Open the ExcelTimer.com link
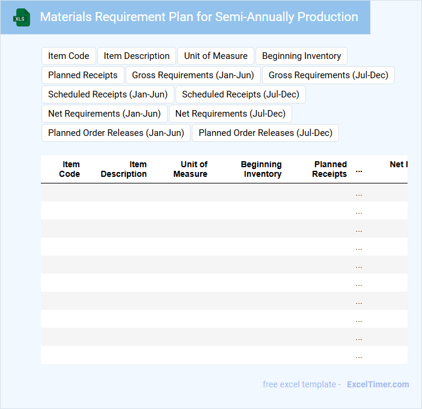 [378, 384]
